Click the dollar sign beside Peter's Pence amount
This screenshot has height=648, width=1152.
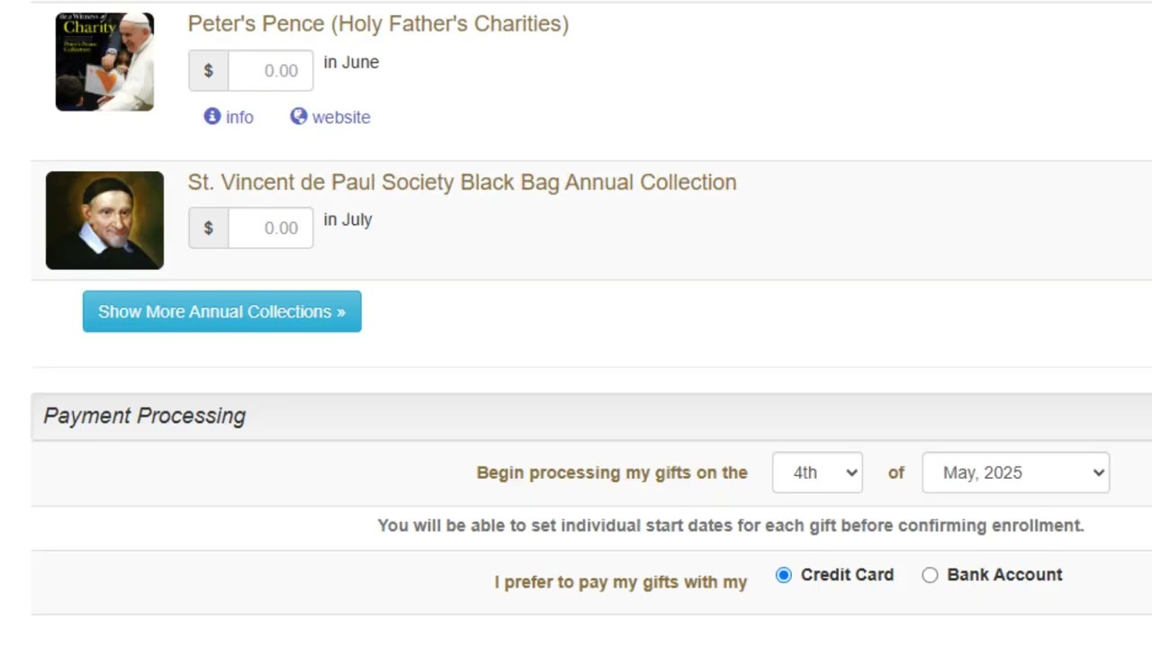tap(209, 71)
